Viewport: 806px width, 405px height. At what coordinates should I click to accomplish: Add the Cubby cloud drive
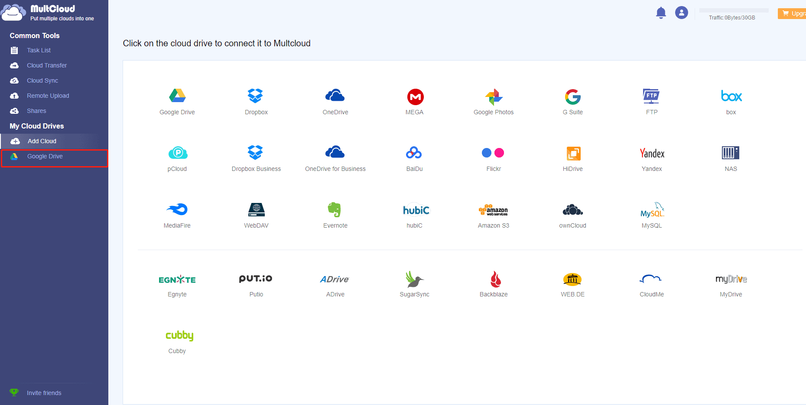pyautogui.click(x=179, y=335)
